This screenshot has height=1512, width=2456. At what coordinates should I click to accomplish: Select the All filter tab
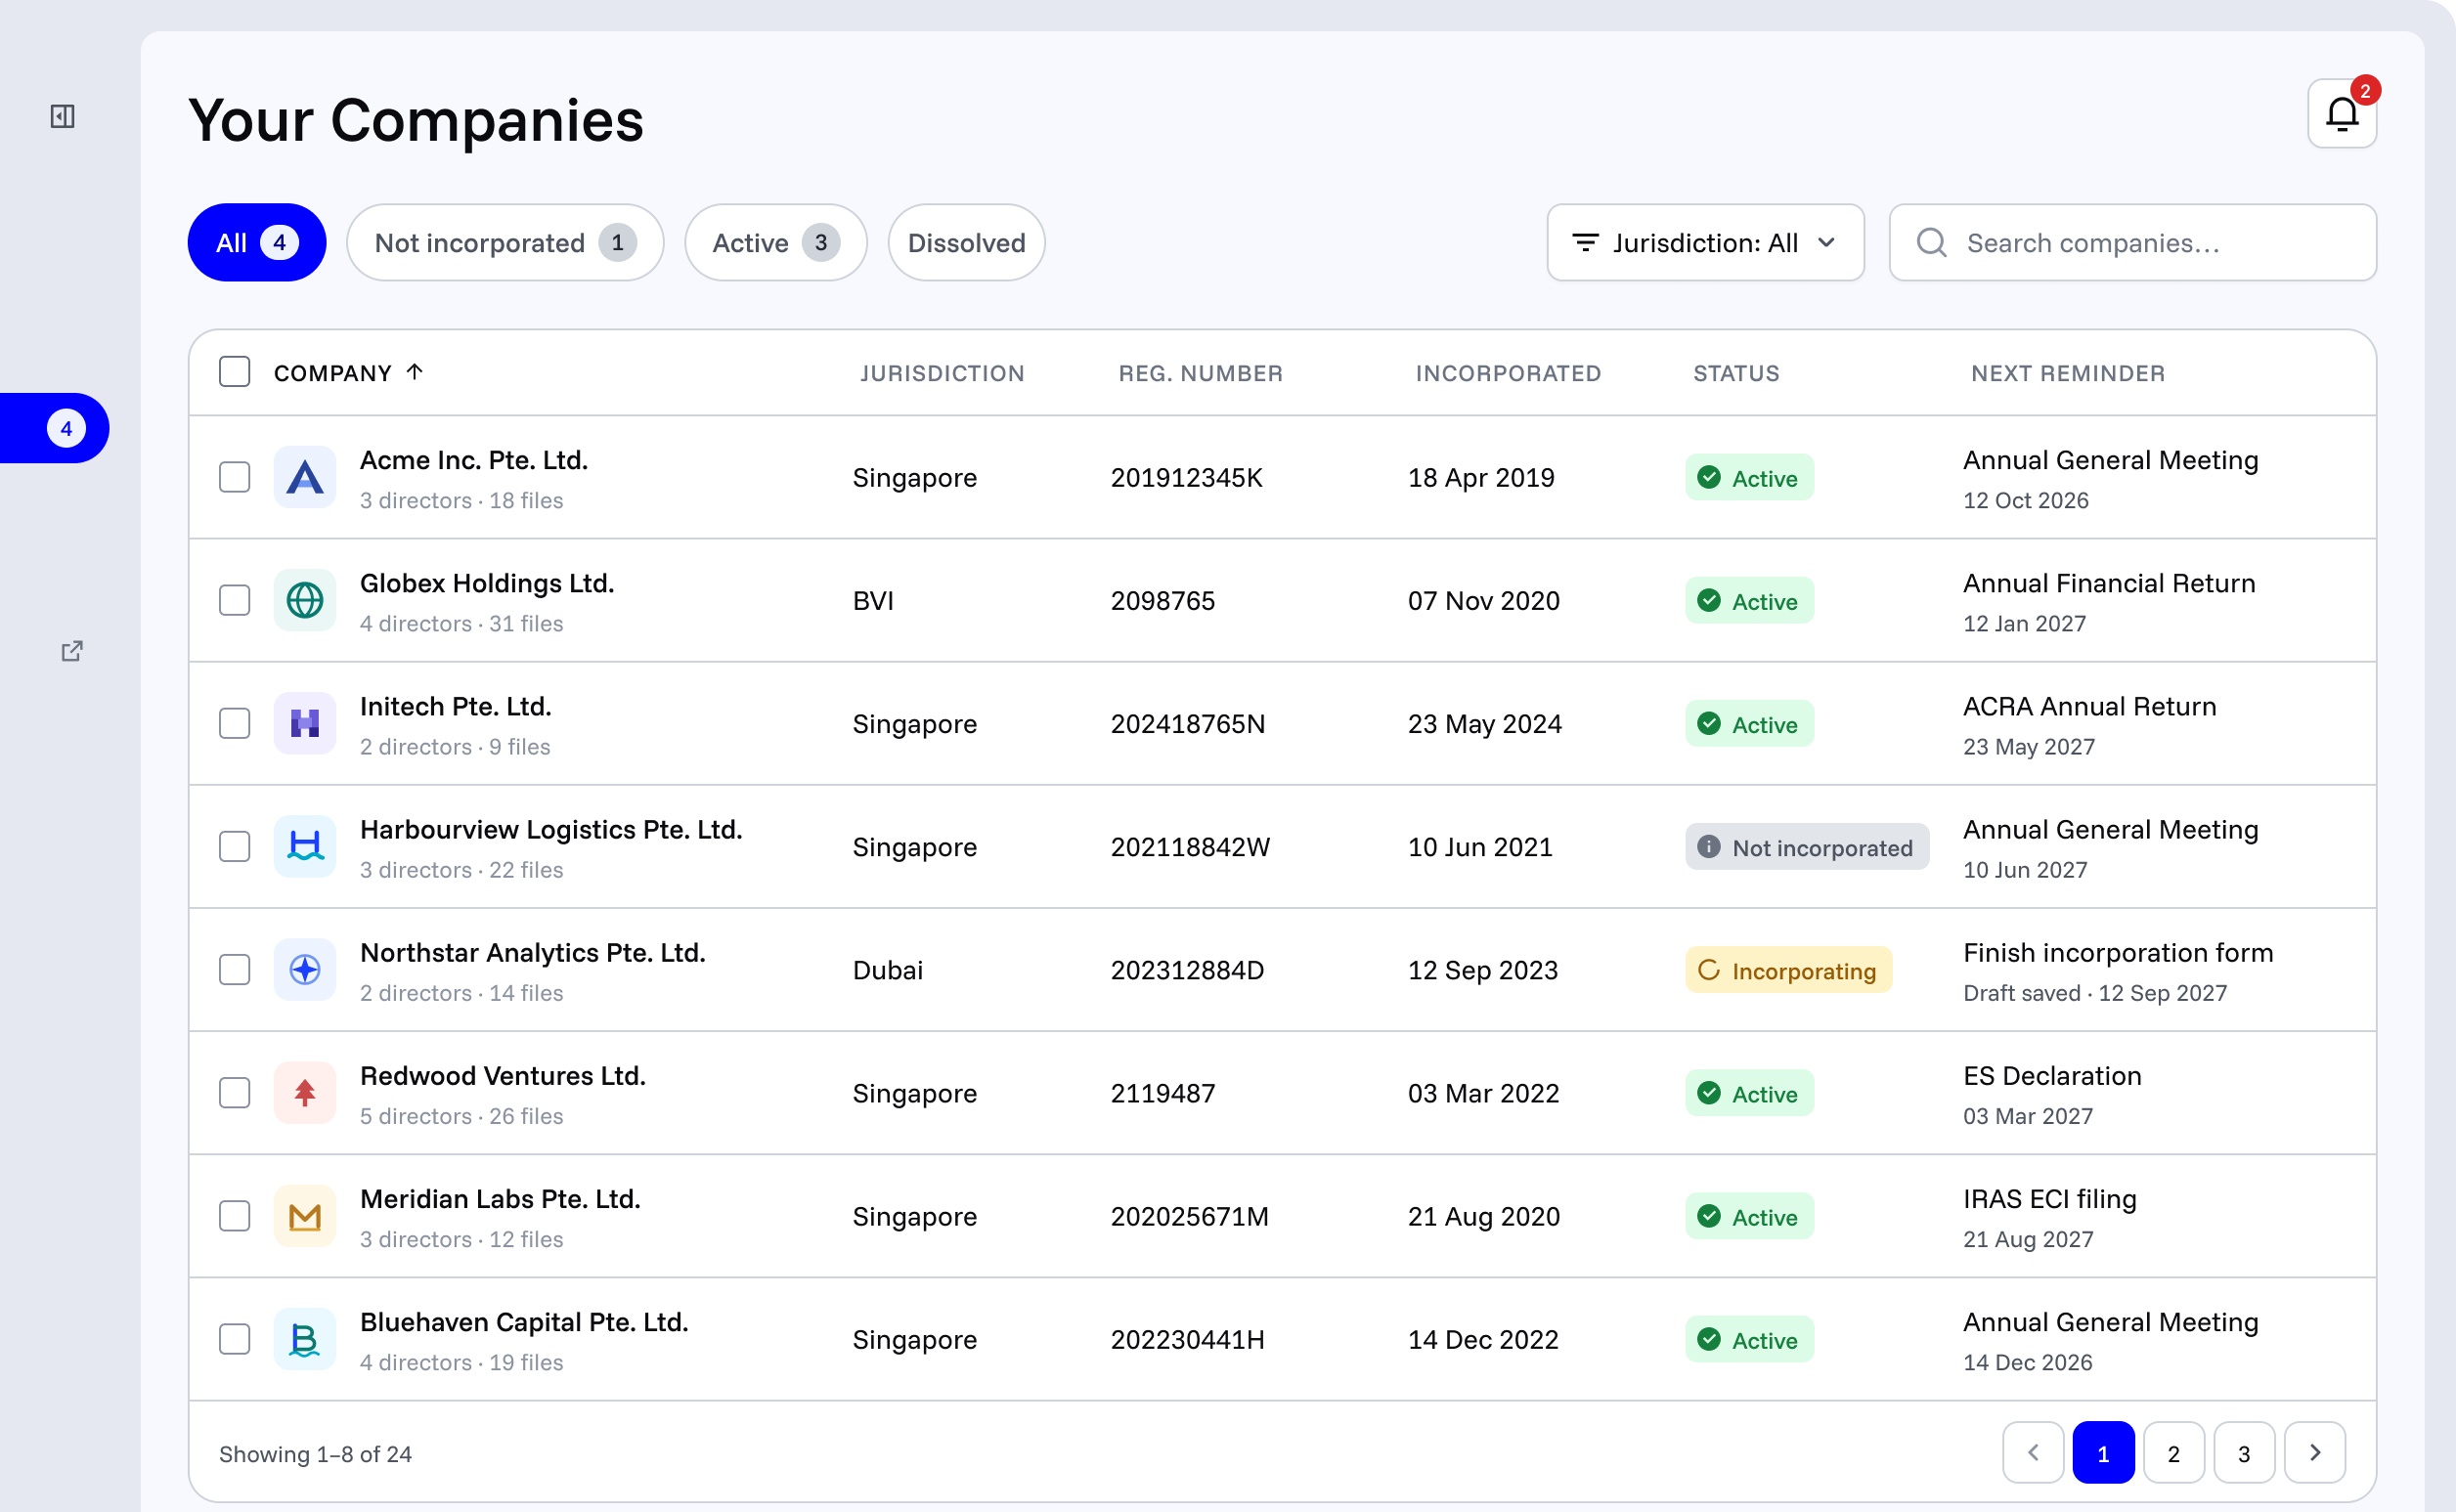[x=257, y=243]
